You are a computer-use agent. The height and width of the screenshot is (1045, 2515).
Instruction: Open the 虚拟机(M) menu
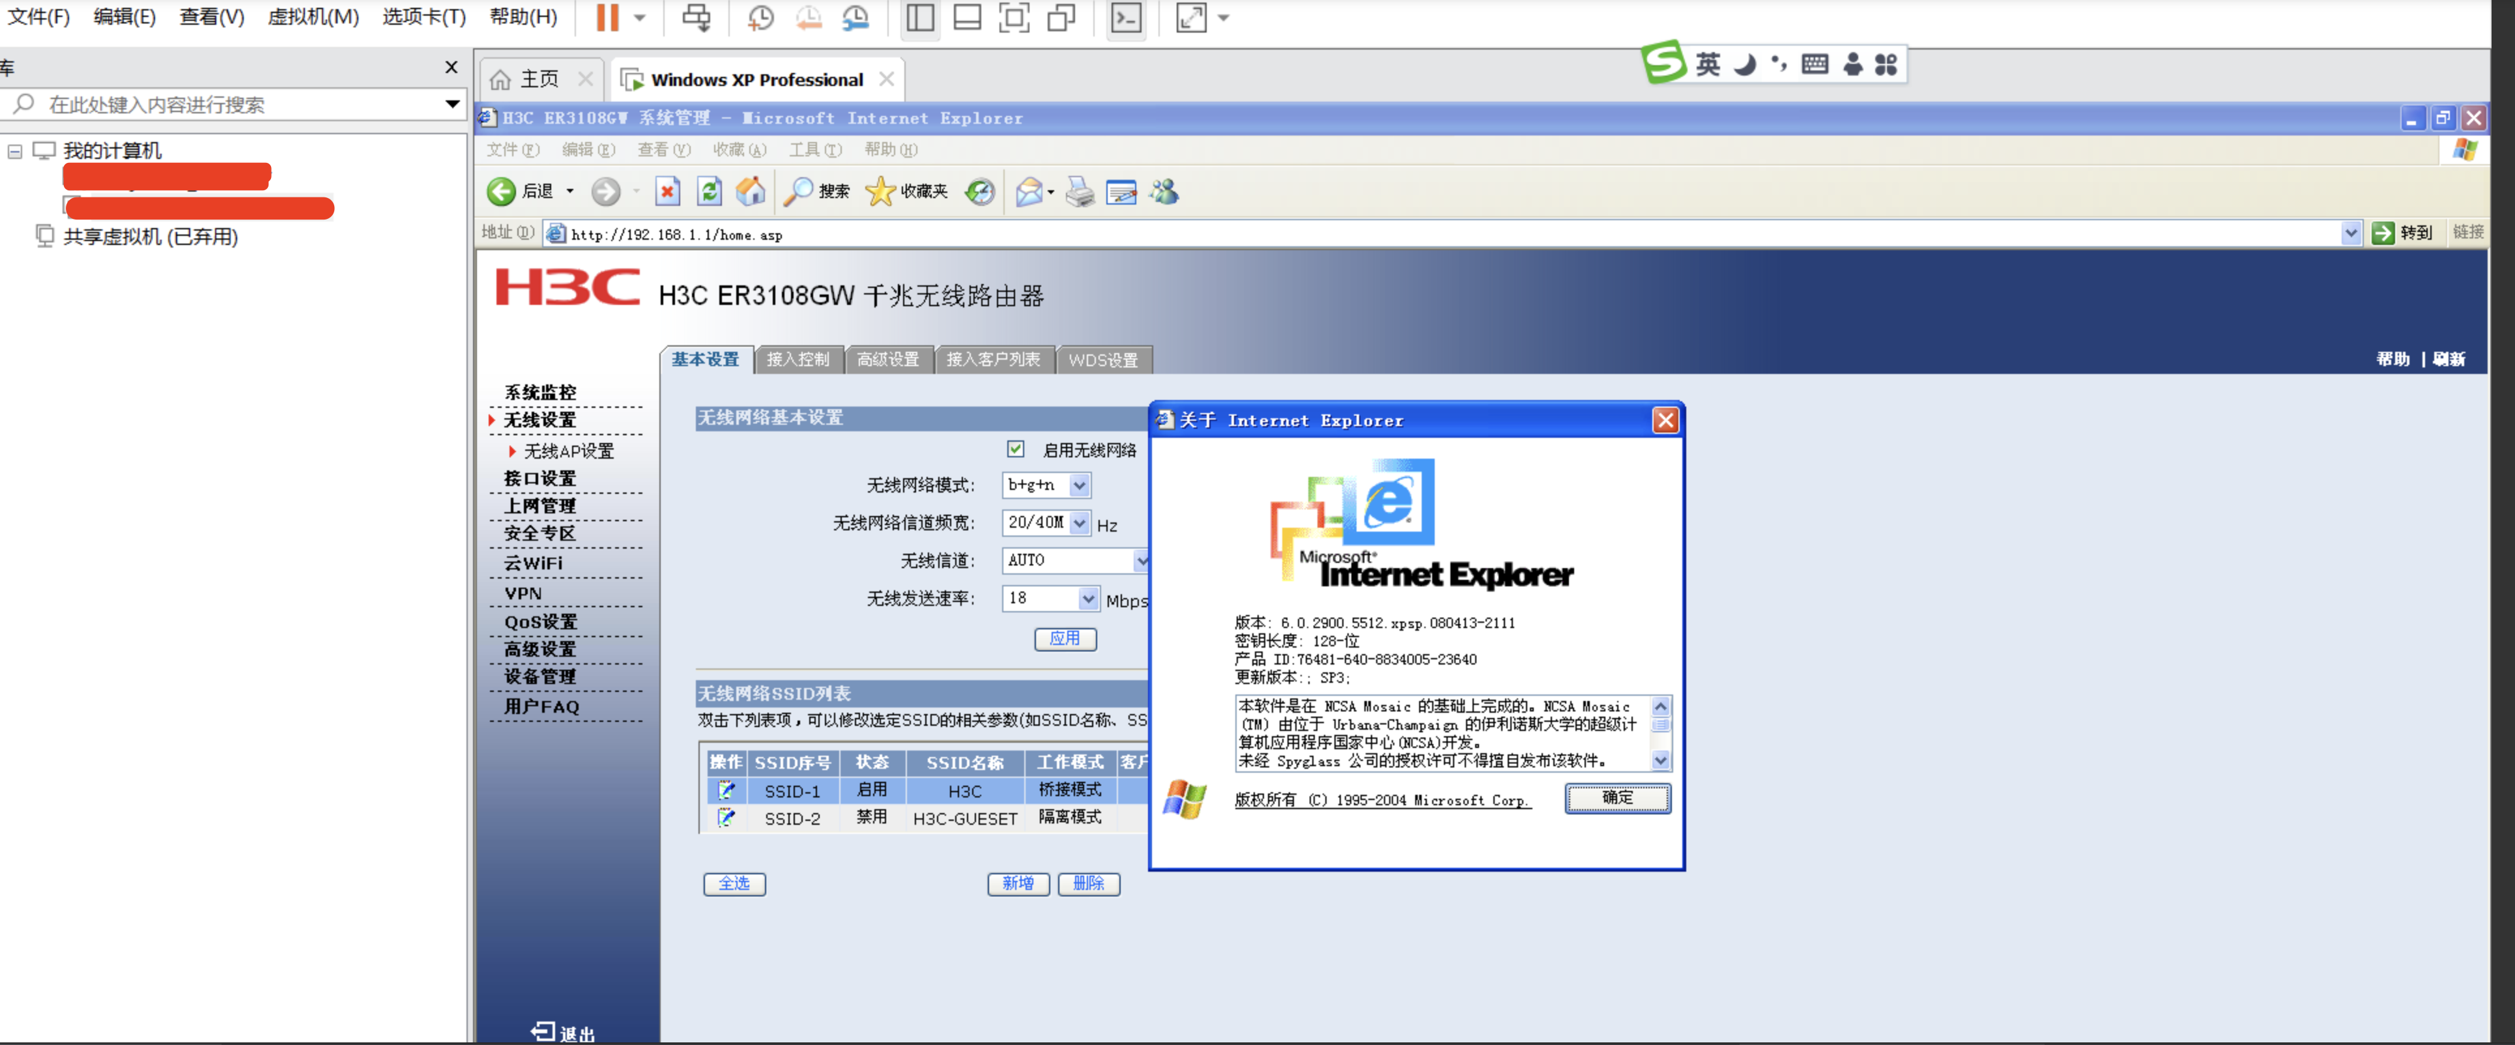tap(313, 18)
